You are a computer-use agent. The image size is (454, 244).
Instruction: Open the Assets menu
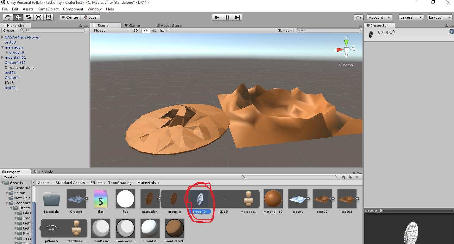[28, 9]
